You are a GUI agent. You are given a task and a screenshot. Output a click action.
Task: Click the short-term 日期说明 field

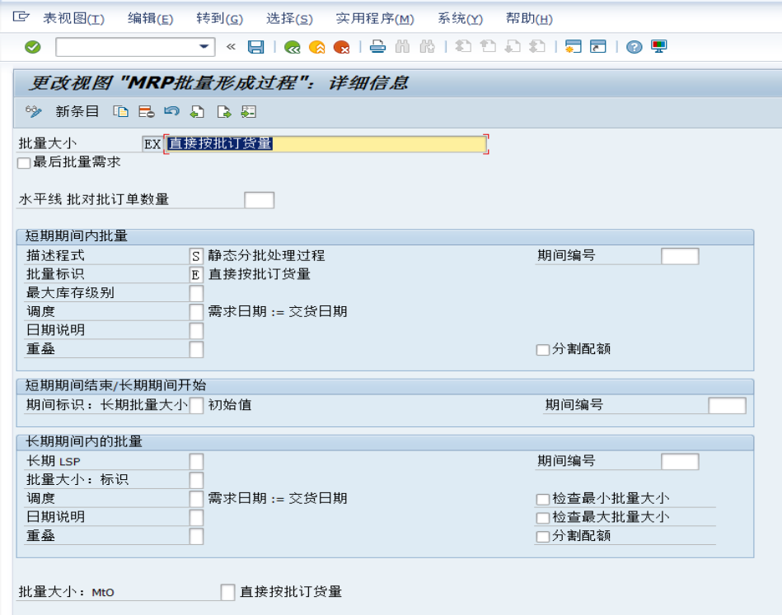pyautogui.click(x=196, y=331)
